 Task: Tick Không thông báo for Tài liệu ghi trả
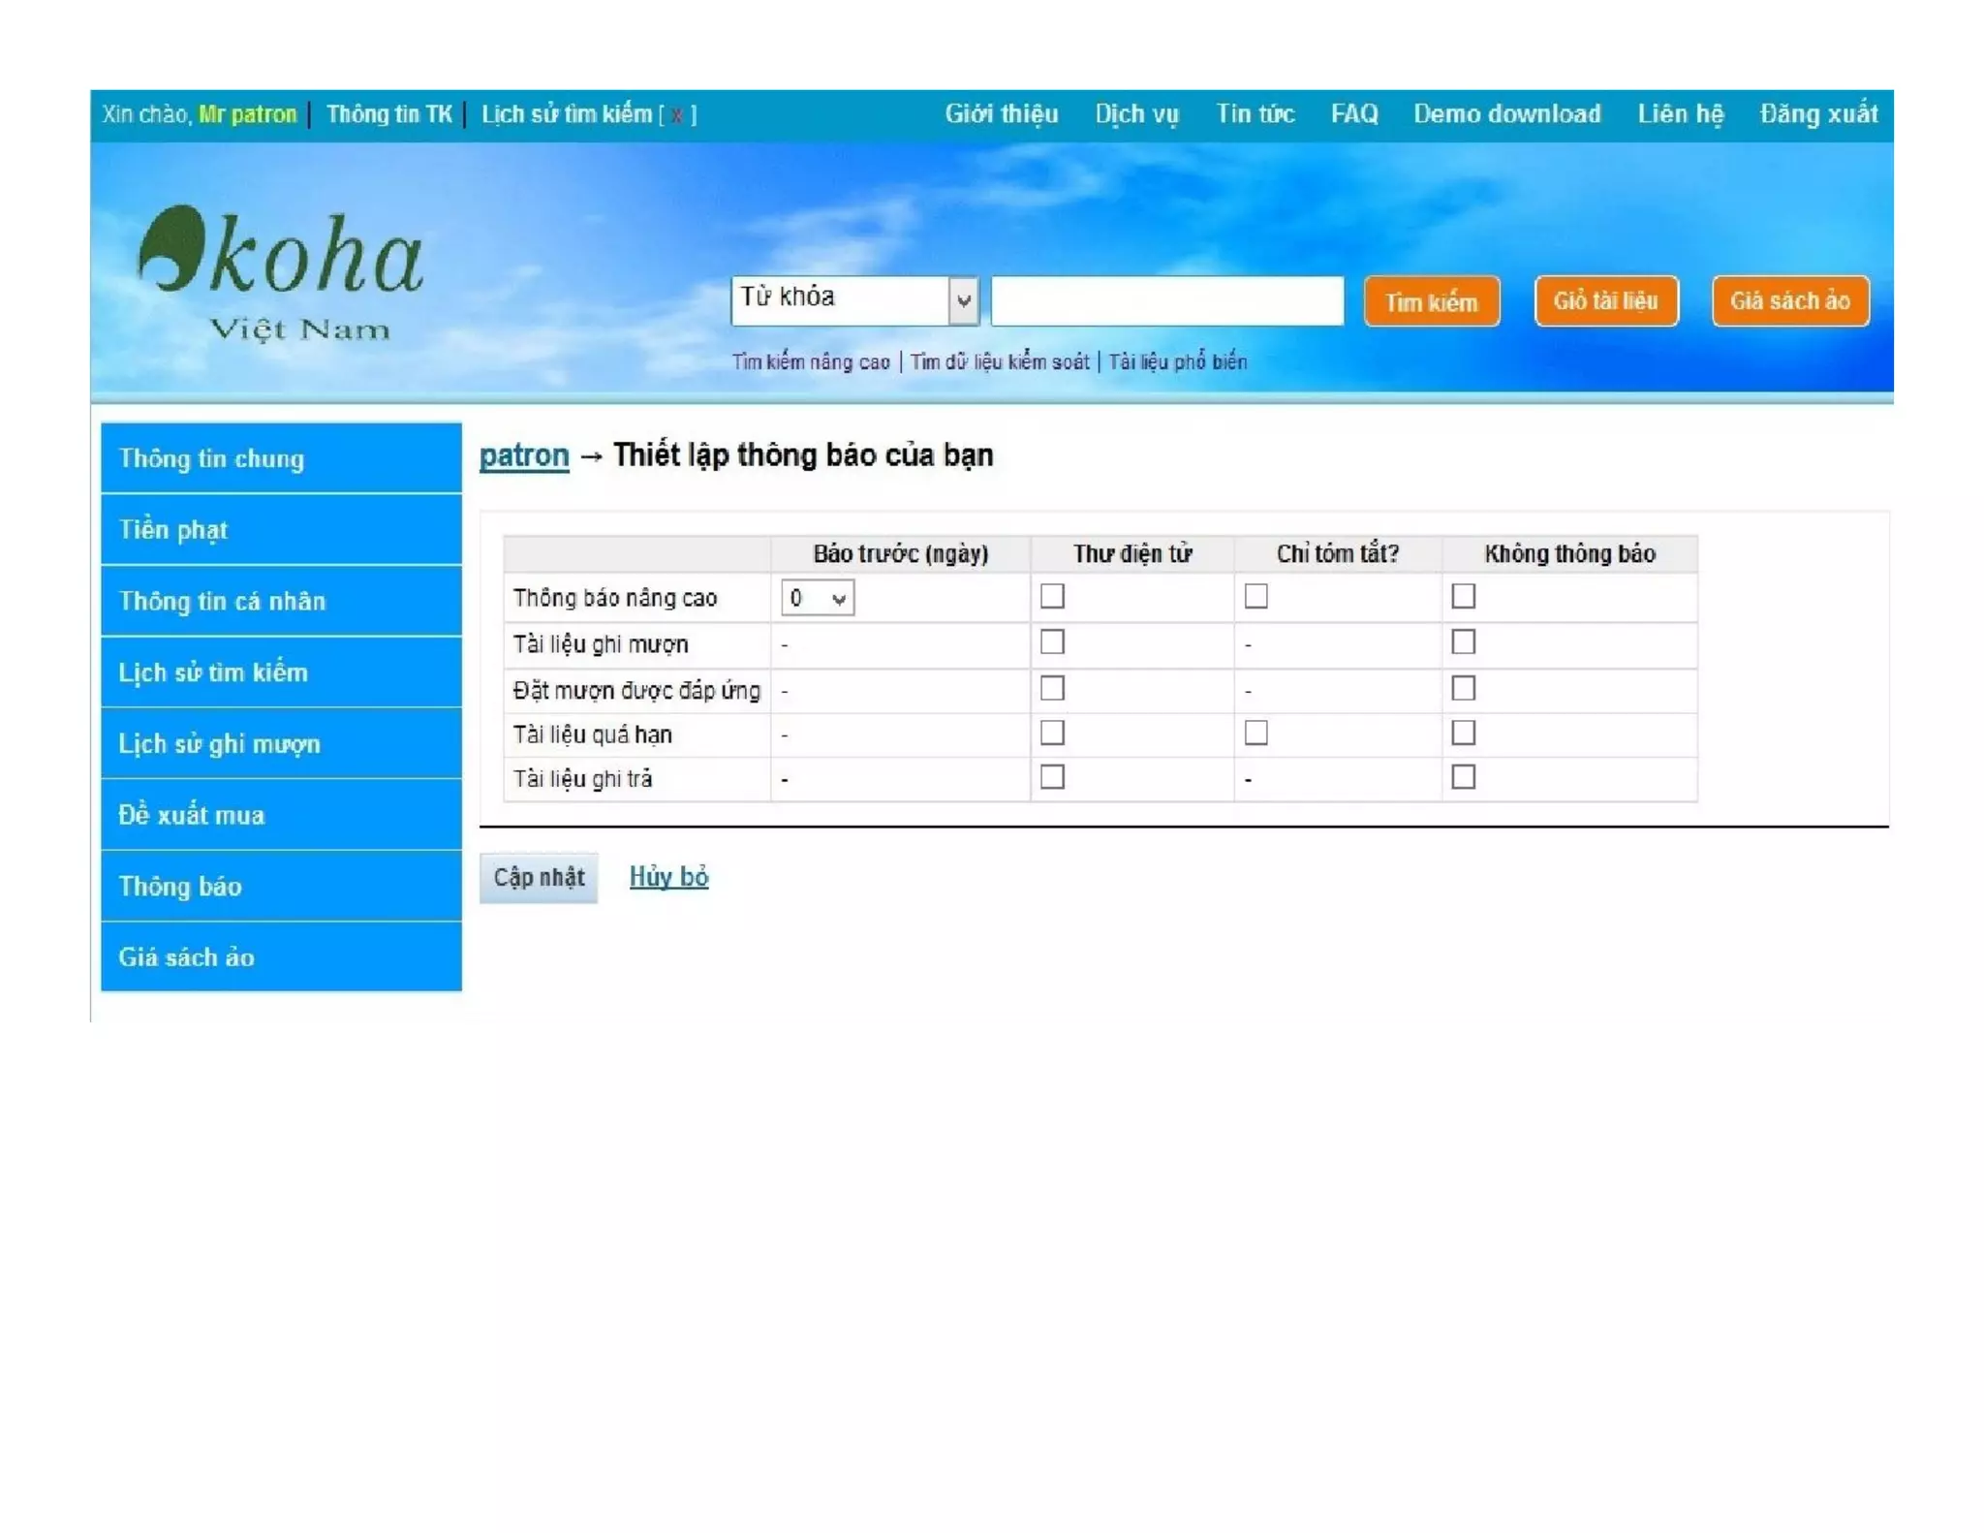(x=1463, y=777)
